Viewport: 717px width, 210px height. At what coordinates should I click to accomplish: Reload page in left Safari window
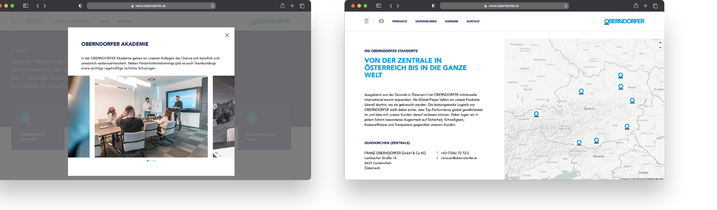click(x=212, y=6)
